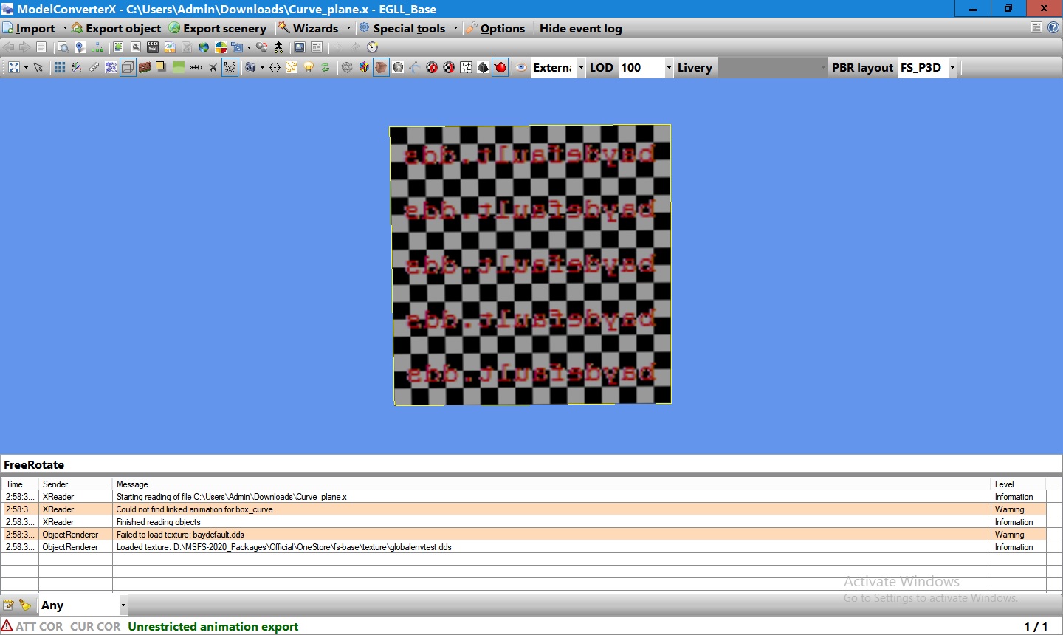The image size is (1063, 635).
Task: Click Hide event log
Action: coord(580,28)
